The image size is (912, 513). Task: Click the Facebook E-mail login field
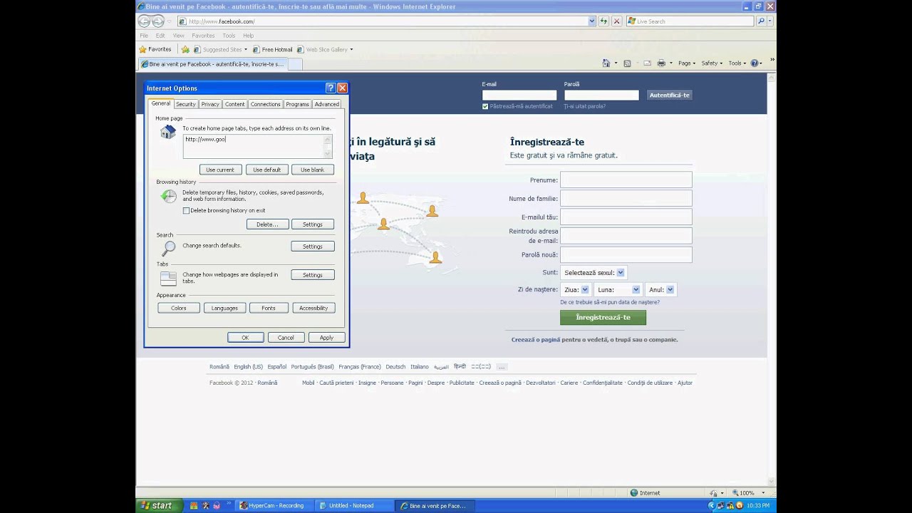(519, 95)
